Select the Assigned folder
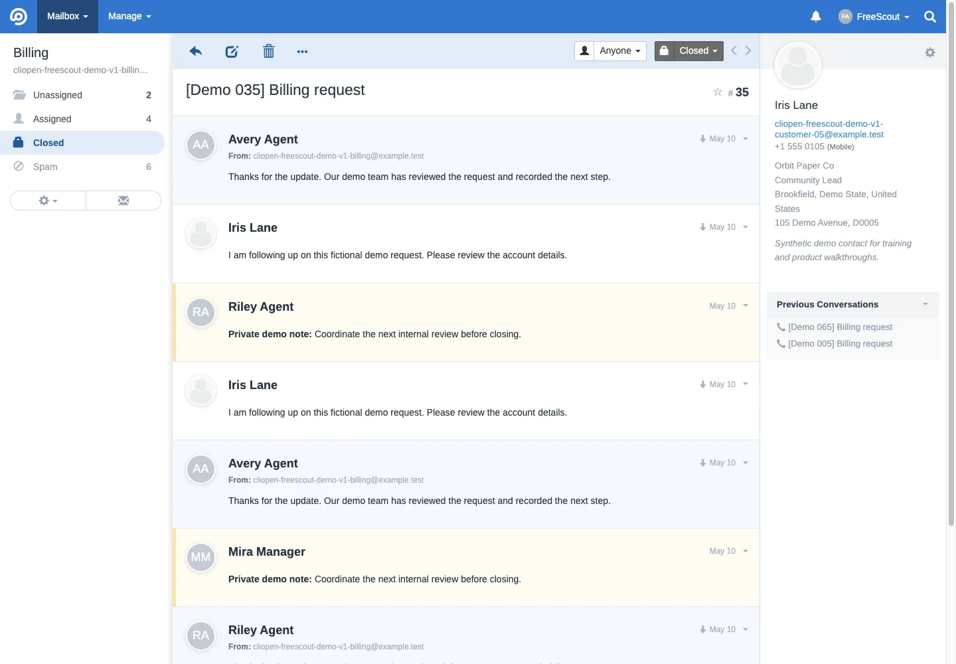Image resolution: width=956 pixels, height=664 pixels. (x=82, y=119)
